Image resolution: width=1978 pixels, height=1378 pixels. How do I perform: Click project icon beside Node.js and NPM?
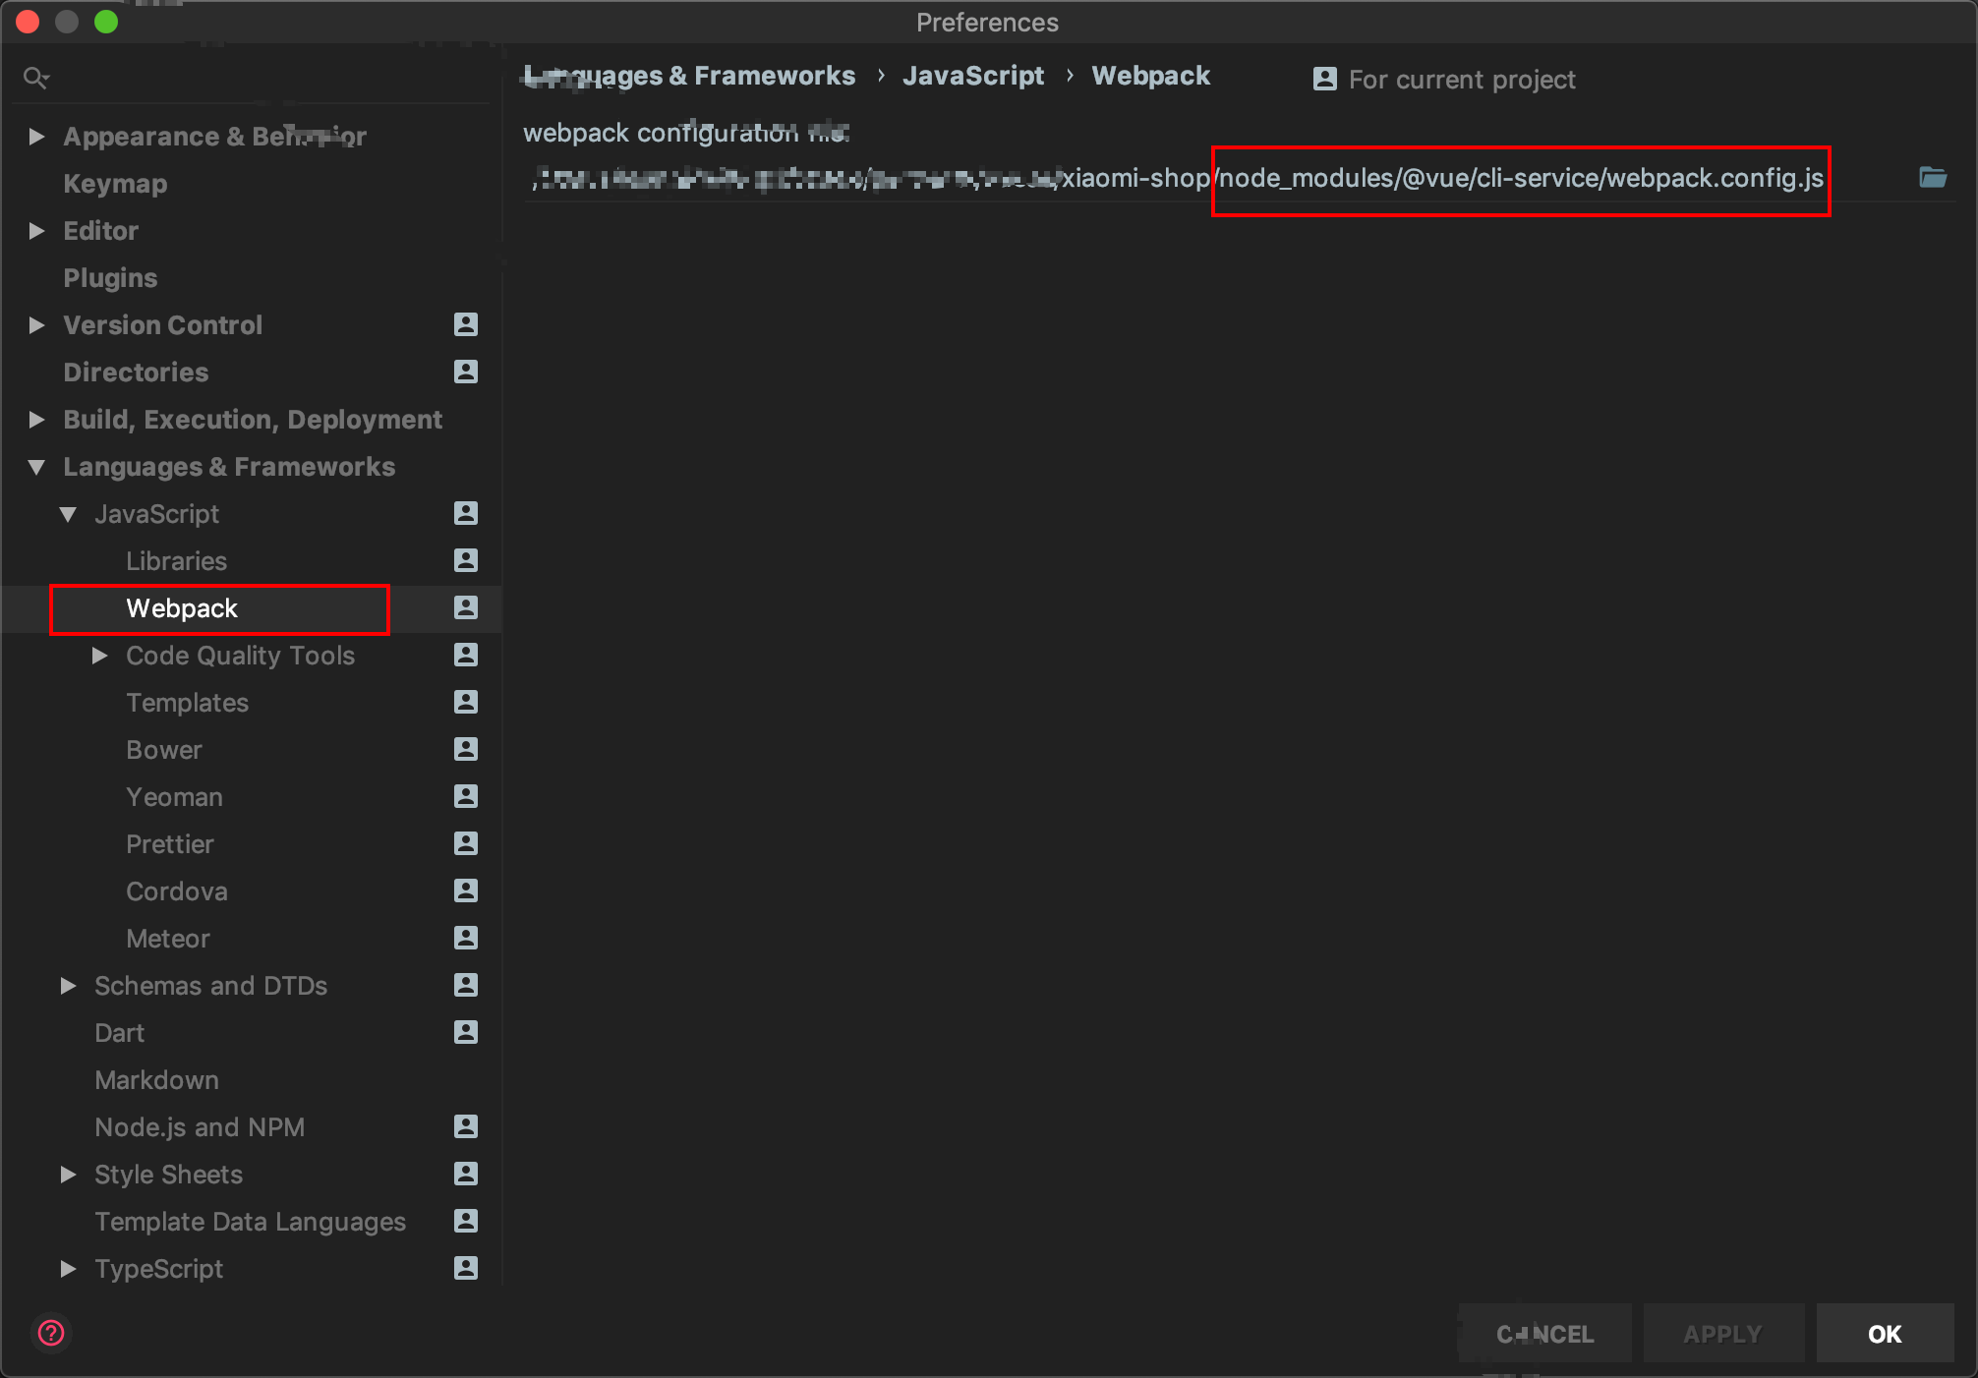(466, 1126)
